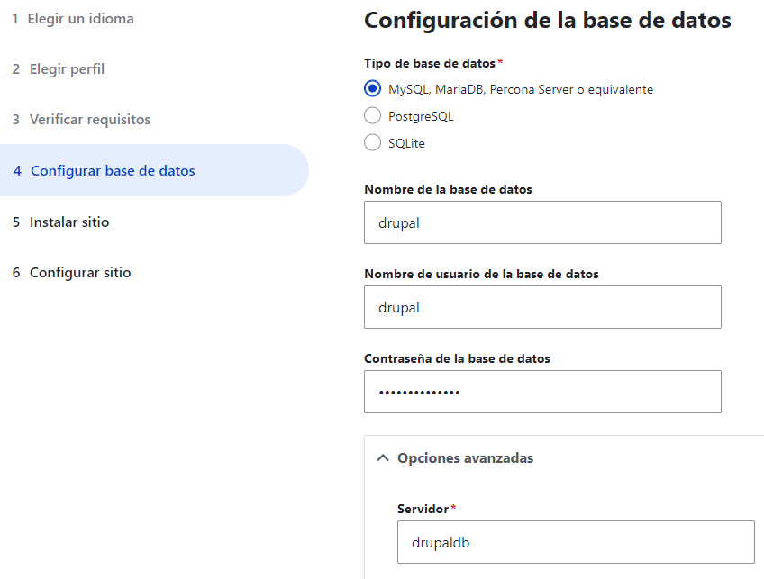Image resolution: width=764 pixels, height=579 pixels.
Task: Click the 'Contraseña de la base de datos' label
Action: 457,358
